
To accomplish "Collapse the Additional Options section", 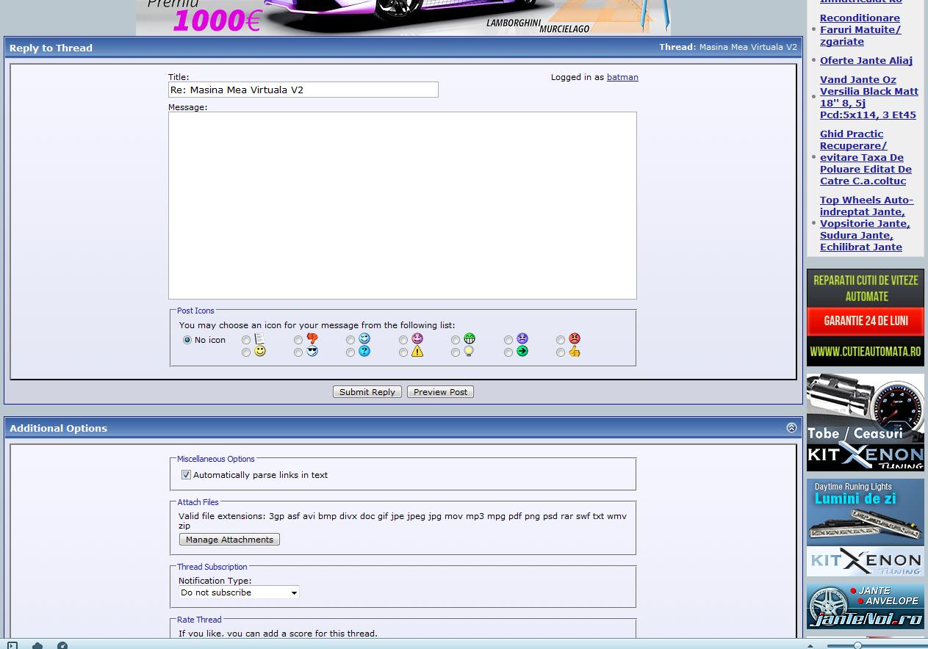I will point(791,427).
